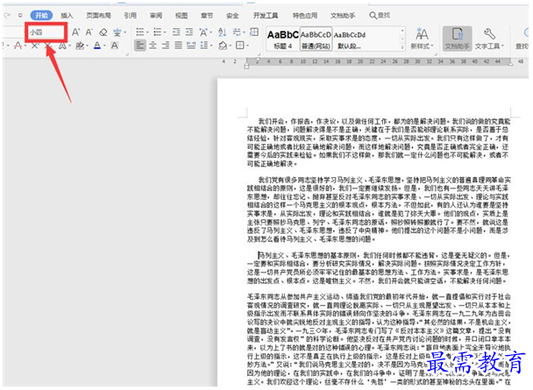Open the 安全 tab

pos(232,15)
